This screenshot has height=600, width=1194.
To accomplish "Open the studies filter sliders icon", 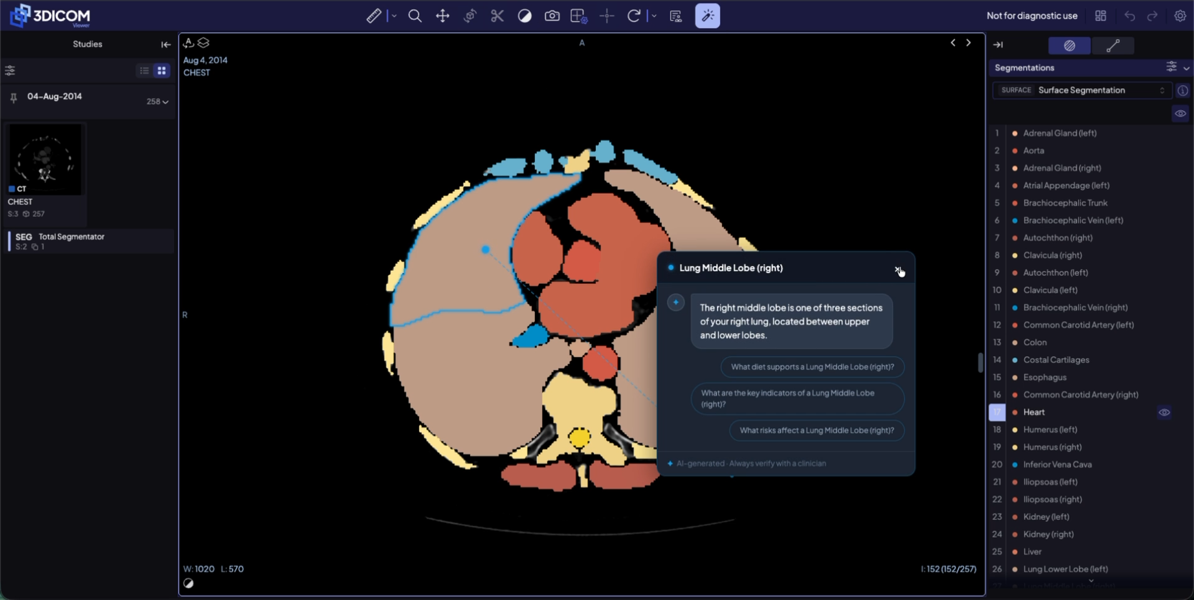I will pos(10,70).
